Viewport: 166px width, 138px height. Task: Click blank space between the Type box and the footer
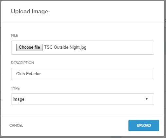pyautogui.click(x=83, y=110)
